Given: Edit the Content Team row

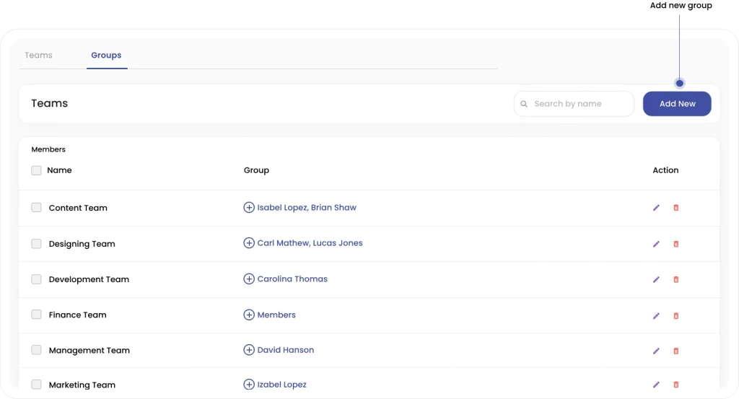Looking at the screenshot, I should pos(656,208).
